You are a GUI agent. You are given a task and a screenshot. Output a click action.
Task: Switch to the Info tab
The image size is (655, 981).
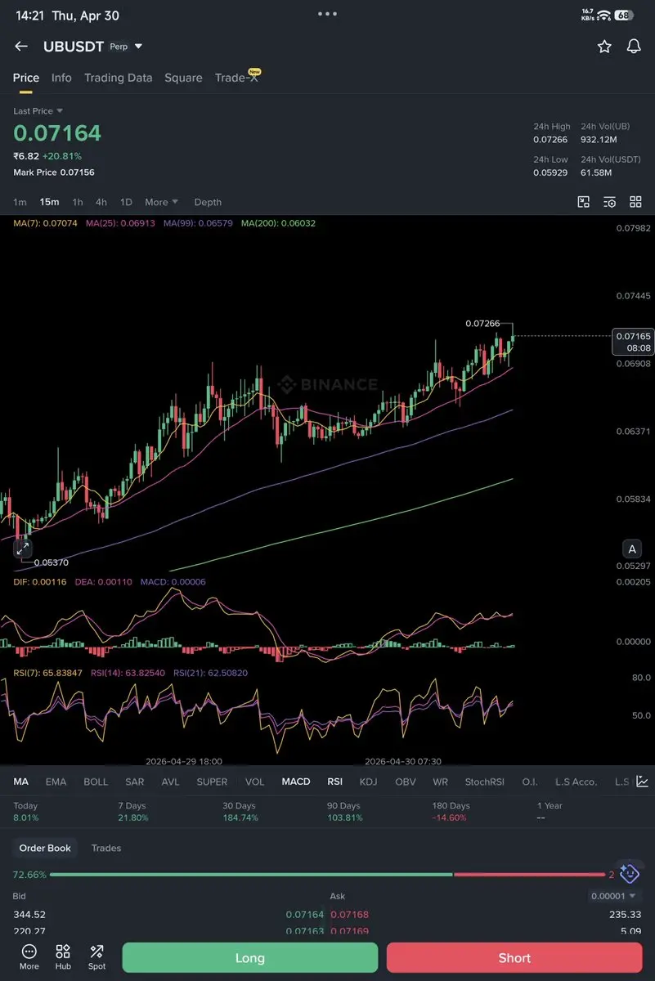pyautogui.click(x=61, y=78)
